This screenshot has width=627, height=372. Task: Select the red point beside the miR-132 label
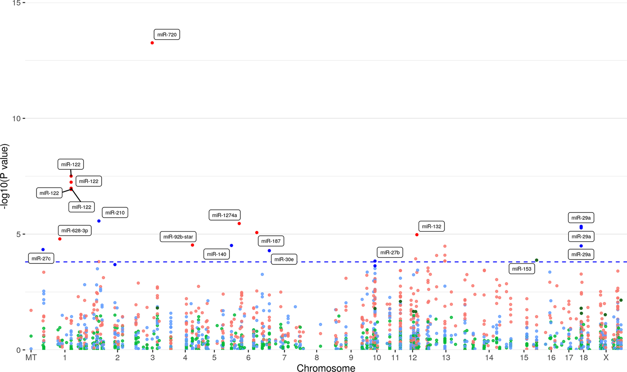(x=417, y=235)
